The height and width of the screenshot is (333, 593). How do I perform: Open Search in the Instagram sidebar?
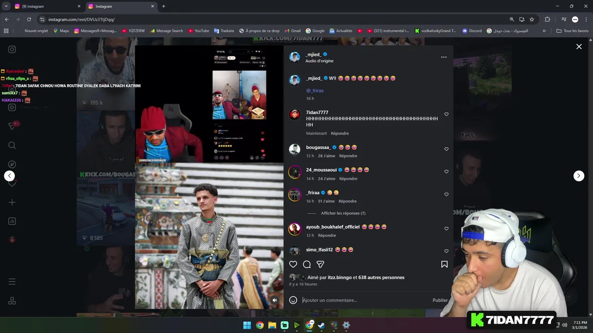coord(13,145)
